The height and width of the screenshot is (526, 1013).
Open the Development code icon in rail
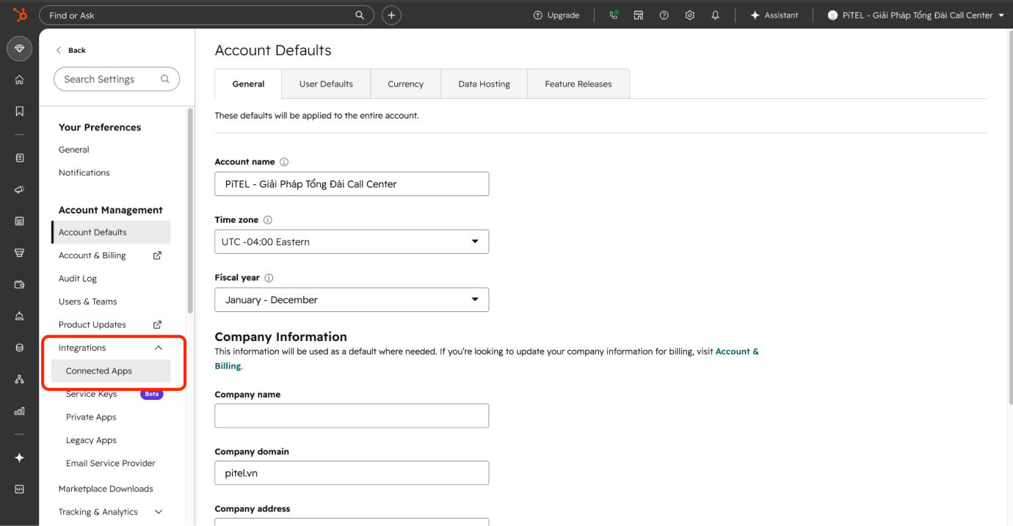click(x=20, y=489)
